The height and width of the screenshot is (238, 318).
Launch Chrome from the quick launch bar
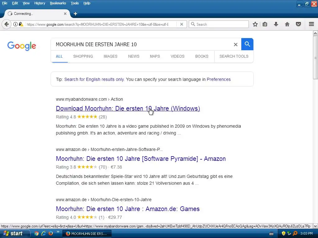click(x=36, y=233)
